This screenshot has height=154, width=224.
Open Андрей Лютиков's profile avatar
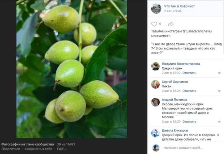(x=155, y=102)
